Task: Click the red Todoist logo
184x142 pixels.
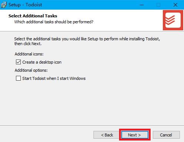Action: (173, 20)
